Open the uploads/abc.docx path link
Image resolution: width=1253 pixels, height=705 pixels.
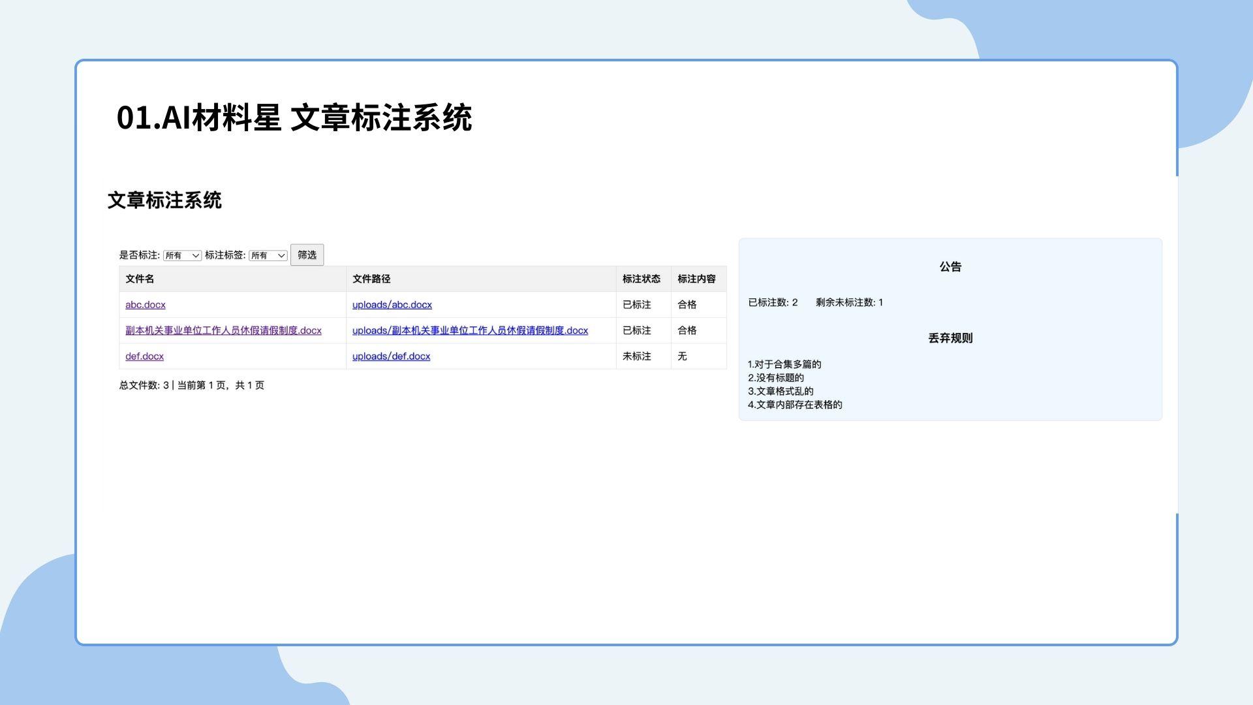[392, 305]
